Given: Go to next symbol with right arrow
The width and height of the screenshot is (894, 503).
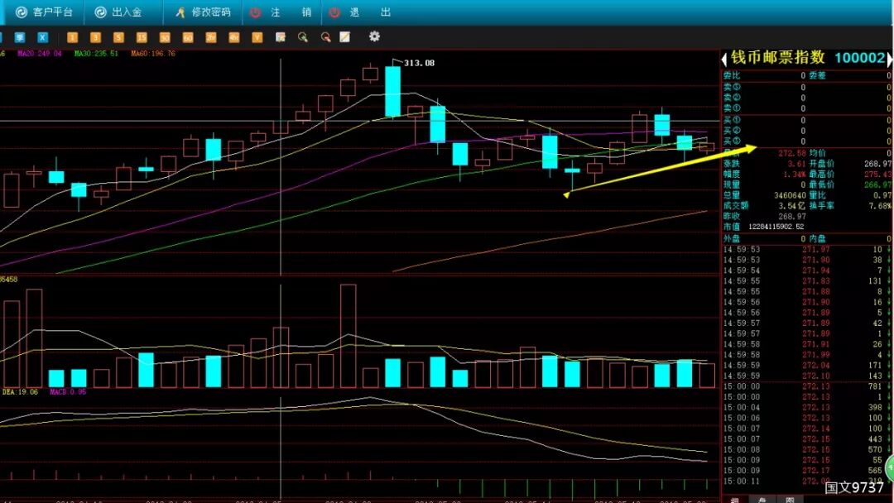Looking at the screenshot, I should pos(889,58).
